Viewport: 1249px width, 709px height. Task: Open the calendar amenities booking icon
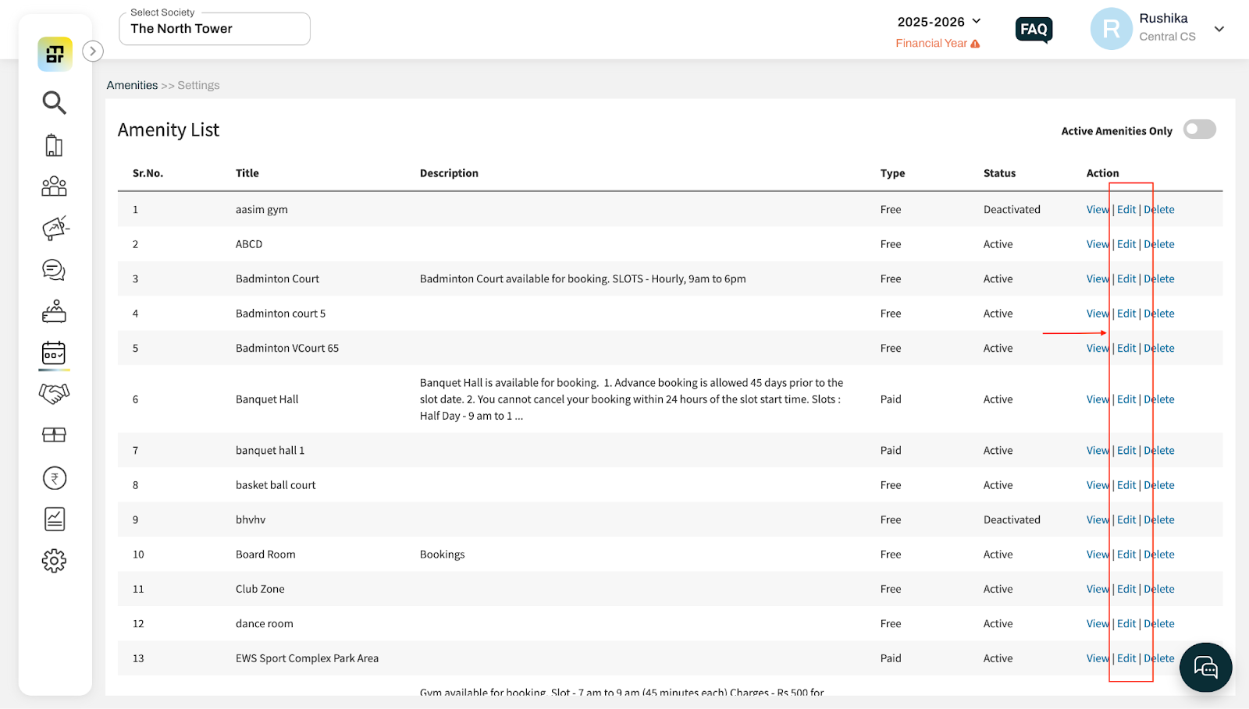tap(54, 353)
